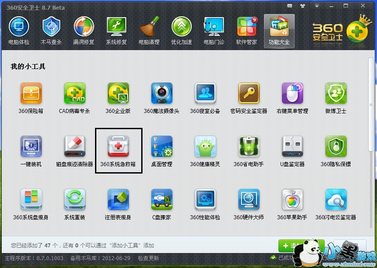Viewport: 377px width, 268px height.
Task: Launch 右键菜单管理 tool
Action: (292, 94)
